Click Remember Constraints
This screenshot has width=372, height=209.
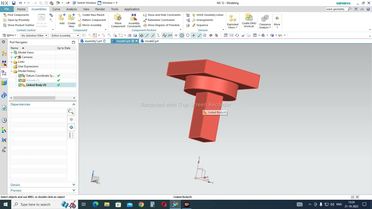159,20
